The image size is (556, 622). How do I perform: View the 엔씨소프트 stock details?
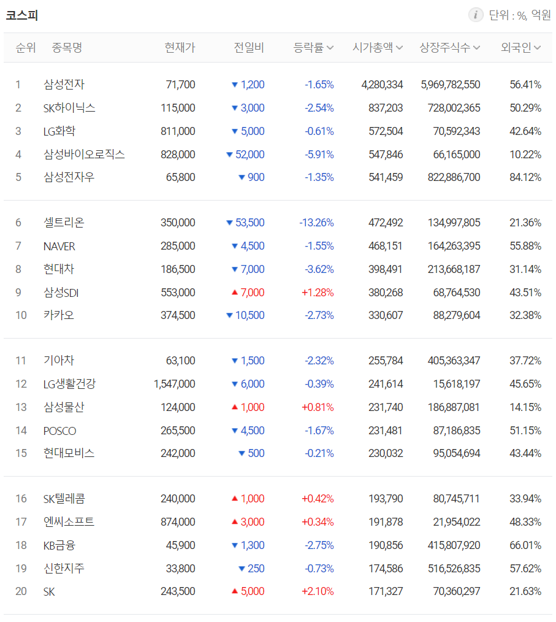(69, 522)
